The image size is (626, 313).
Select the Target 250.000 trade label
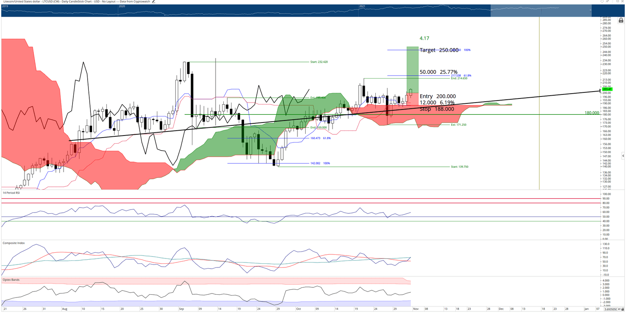439,50
